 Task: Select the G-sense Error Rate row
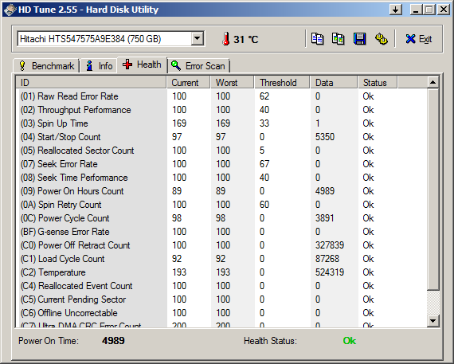pyautogui.click(x=221, y=232)
